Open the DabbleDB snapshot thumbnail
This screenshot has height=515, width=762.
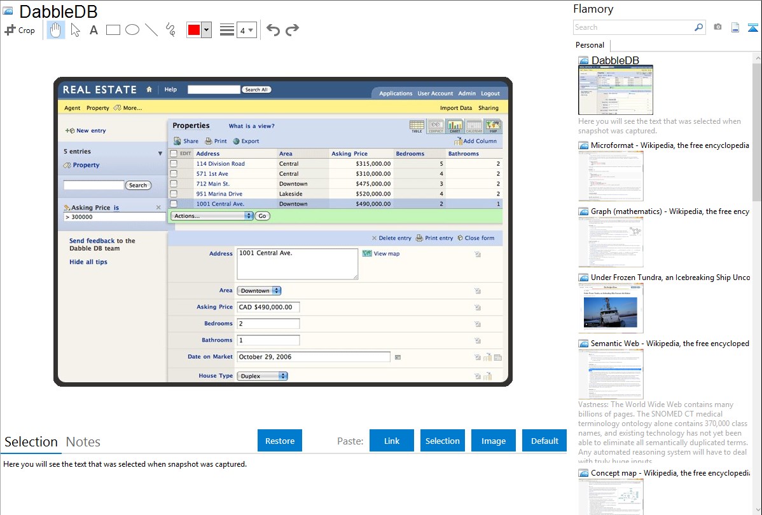[615, 90]
